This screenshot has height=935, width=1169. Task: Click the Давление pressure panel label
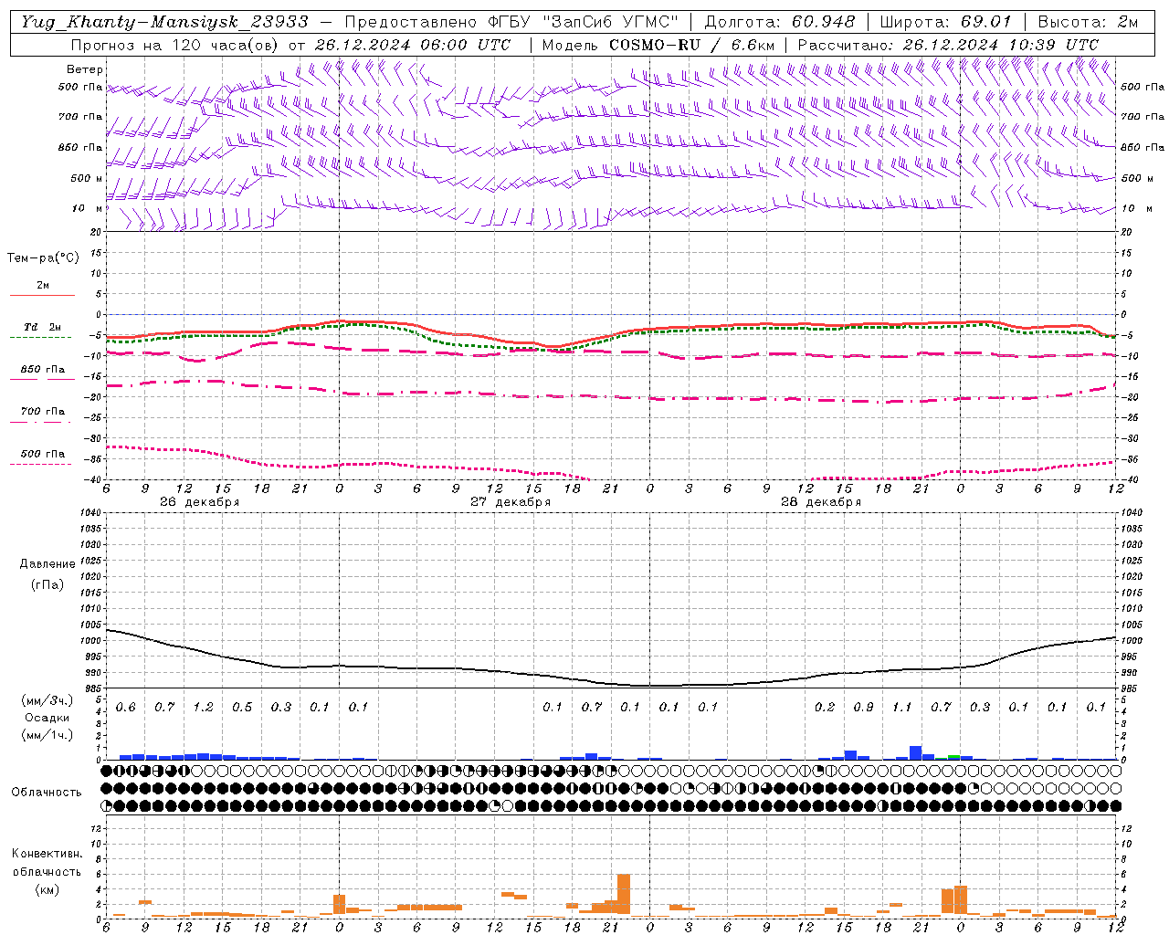coord(47,564)
